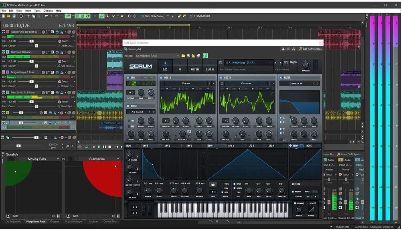Viewport: 401px width, 230px height.
Task: Open the Insert menu
Action: 28,11
